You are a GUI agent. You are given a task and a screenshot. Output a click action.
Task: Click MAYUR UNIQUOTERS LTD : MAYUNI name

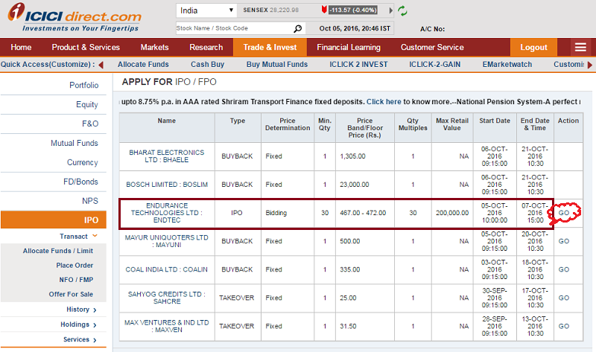(x=166, y=241)
